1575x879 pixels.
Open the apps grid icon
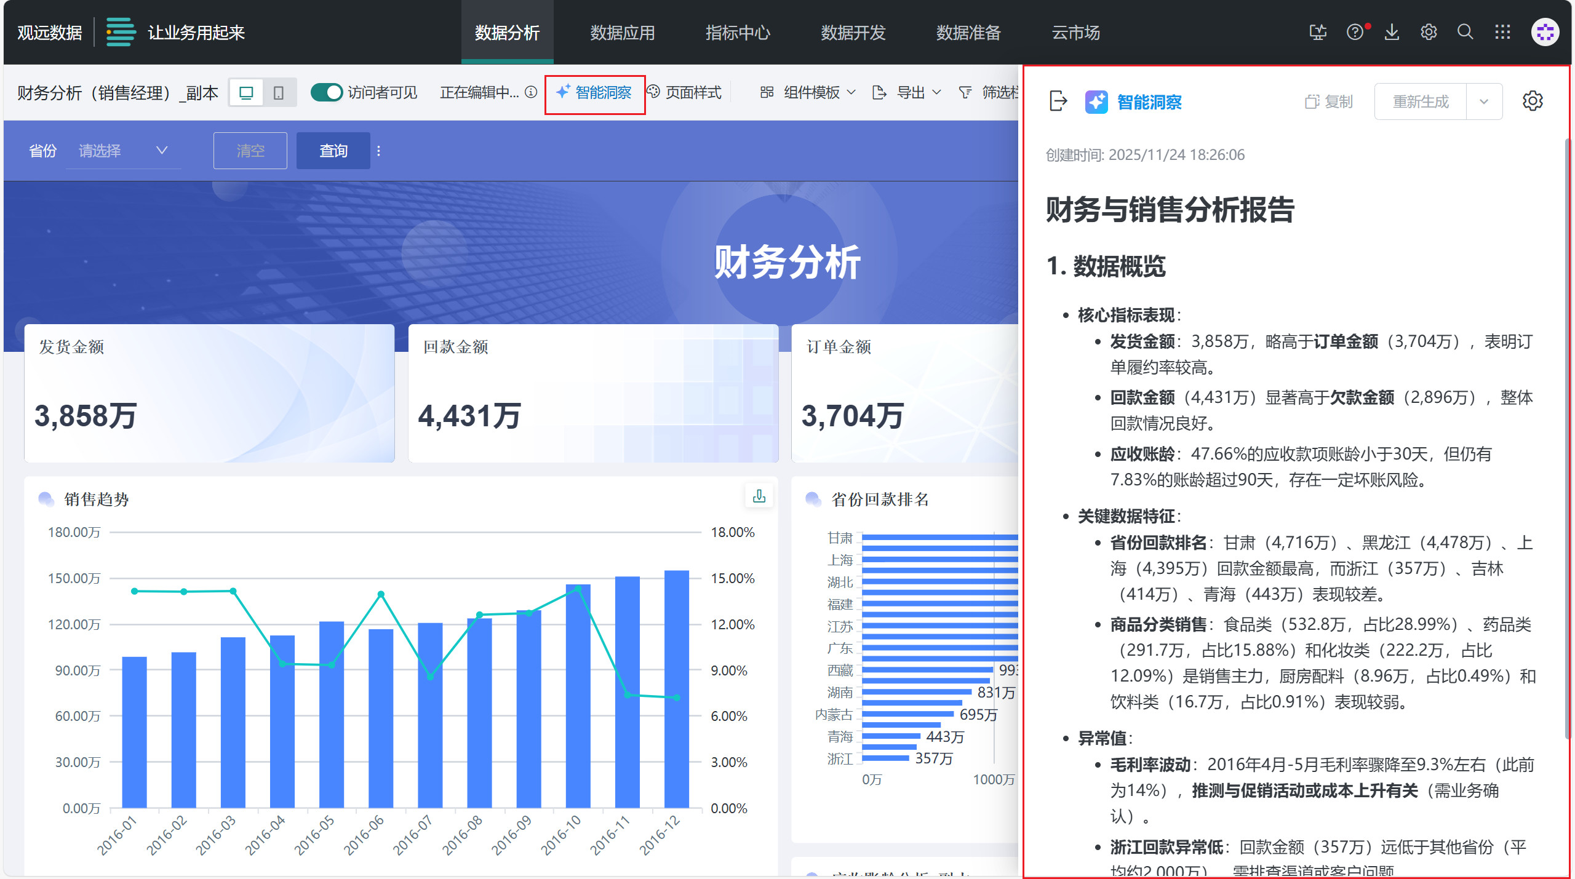click(x=1502, y=32)
